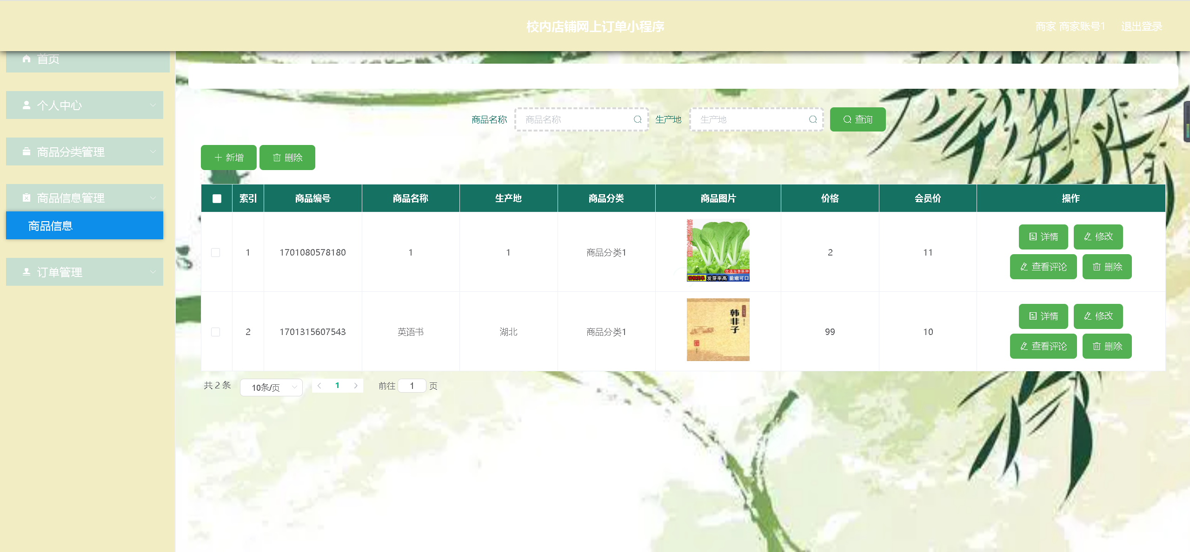The height and width of the screenshot is (552, 1190).
Task: Click the home icon beside 首页
Action: (x=27, y=59)
